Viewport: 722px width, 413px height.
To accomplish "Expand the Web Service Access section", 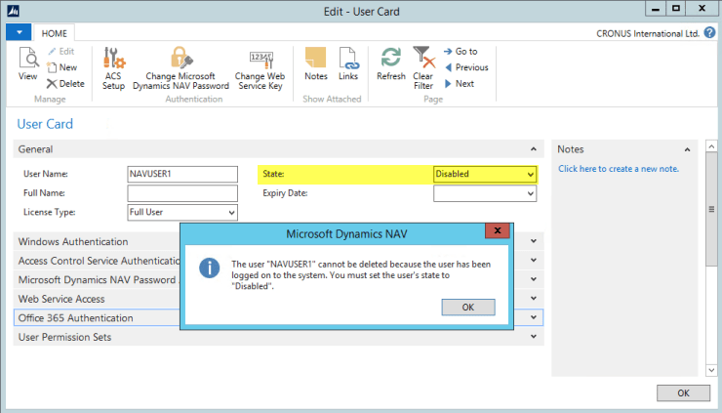I will tap(534, 298).
